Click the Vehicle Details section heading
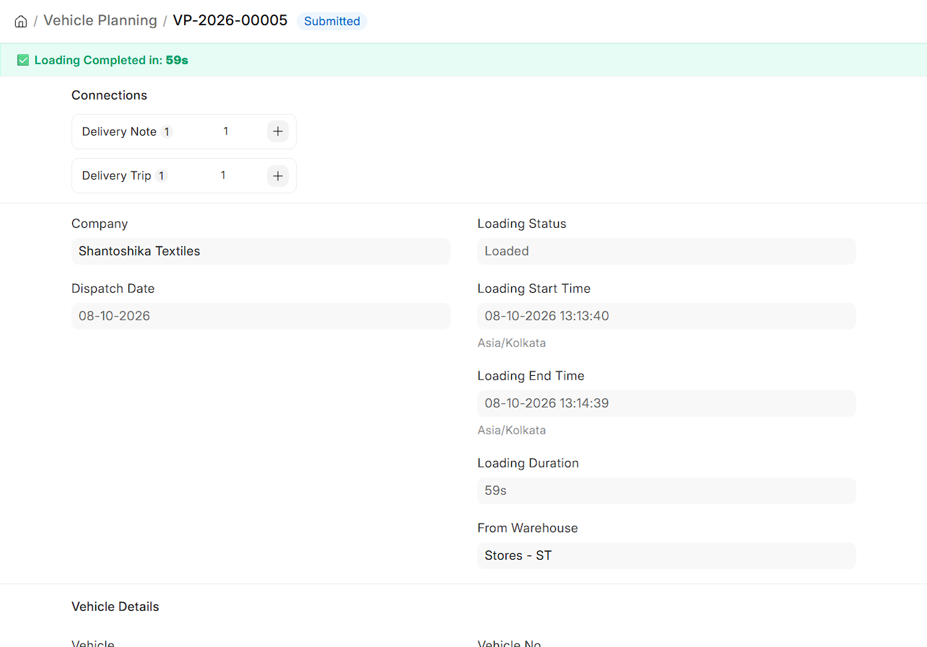This screenshot has width=927, height=647. click(116, 607)
